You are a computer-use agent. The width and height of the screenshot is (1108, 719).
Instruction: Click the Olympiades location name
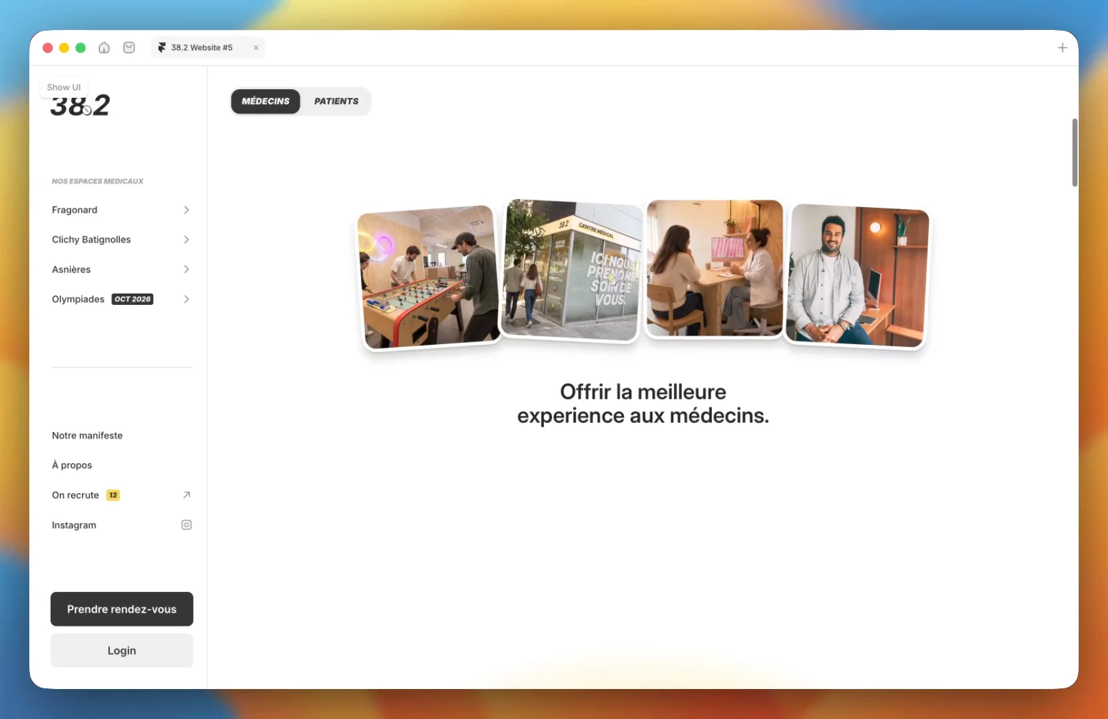tap(78, 300)
